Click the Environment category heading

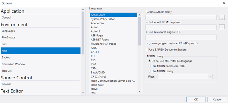point(14,24)
